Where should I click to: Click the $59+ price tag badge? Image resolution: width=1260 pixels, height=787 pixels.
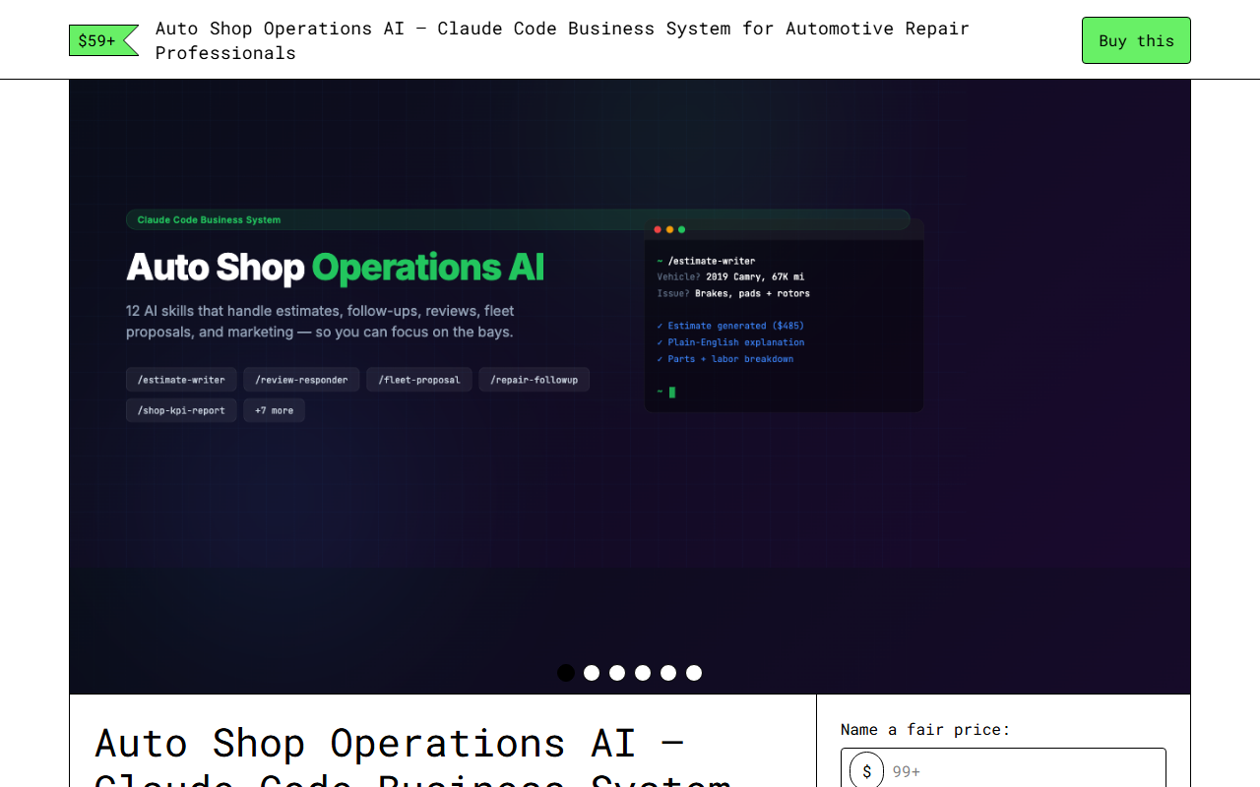click(95, 40)
